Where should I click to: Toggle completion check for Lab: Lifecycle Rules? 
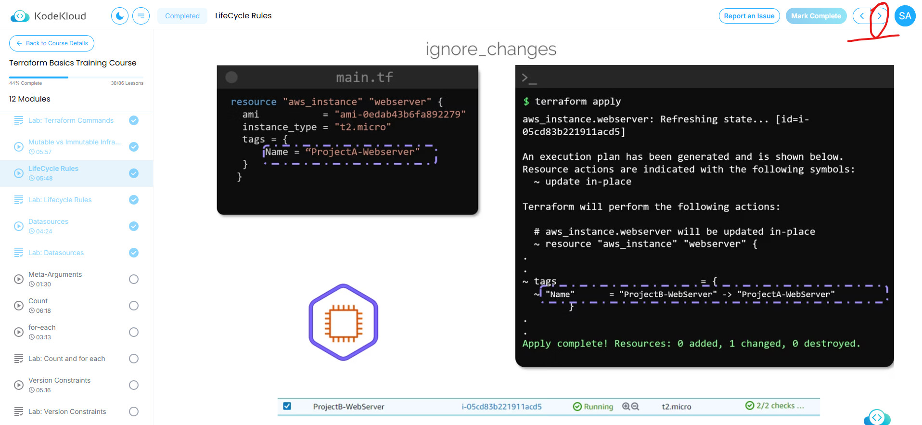tap(134, 200)
